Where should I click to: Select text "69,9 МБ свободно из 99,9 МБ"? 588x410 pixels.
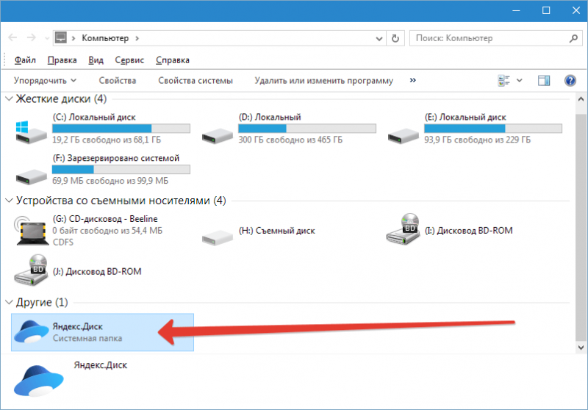[110, 181]
